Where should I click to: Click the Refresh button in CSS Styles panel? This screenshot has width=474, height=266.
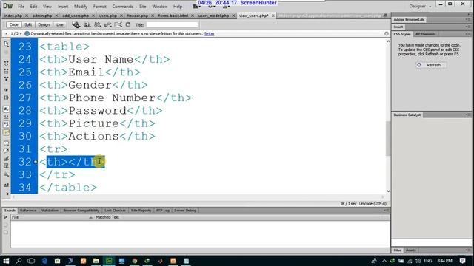431,65
